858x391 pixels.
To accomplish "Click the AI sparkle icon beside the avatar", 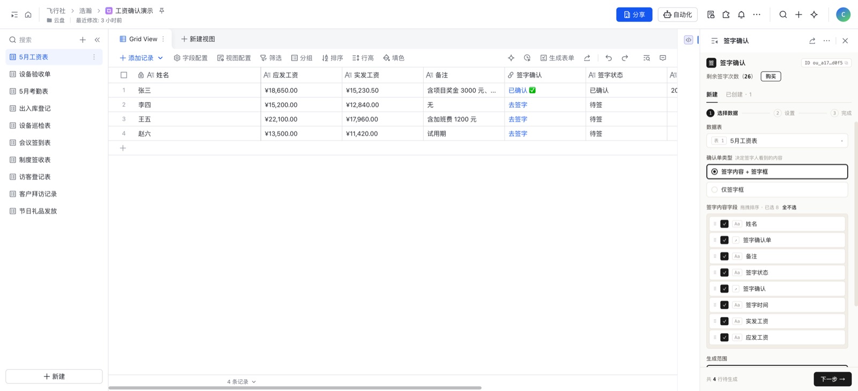I will [x=814, y=14].
